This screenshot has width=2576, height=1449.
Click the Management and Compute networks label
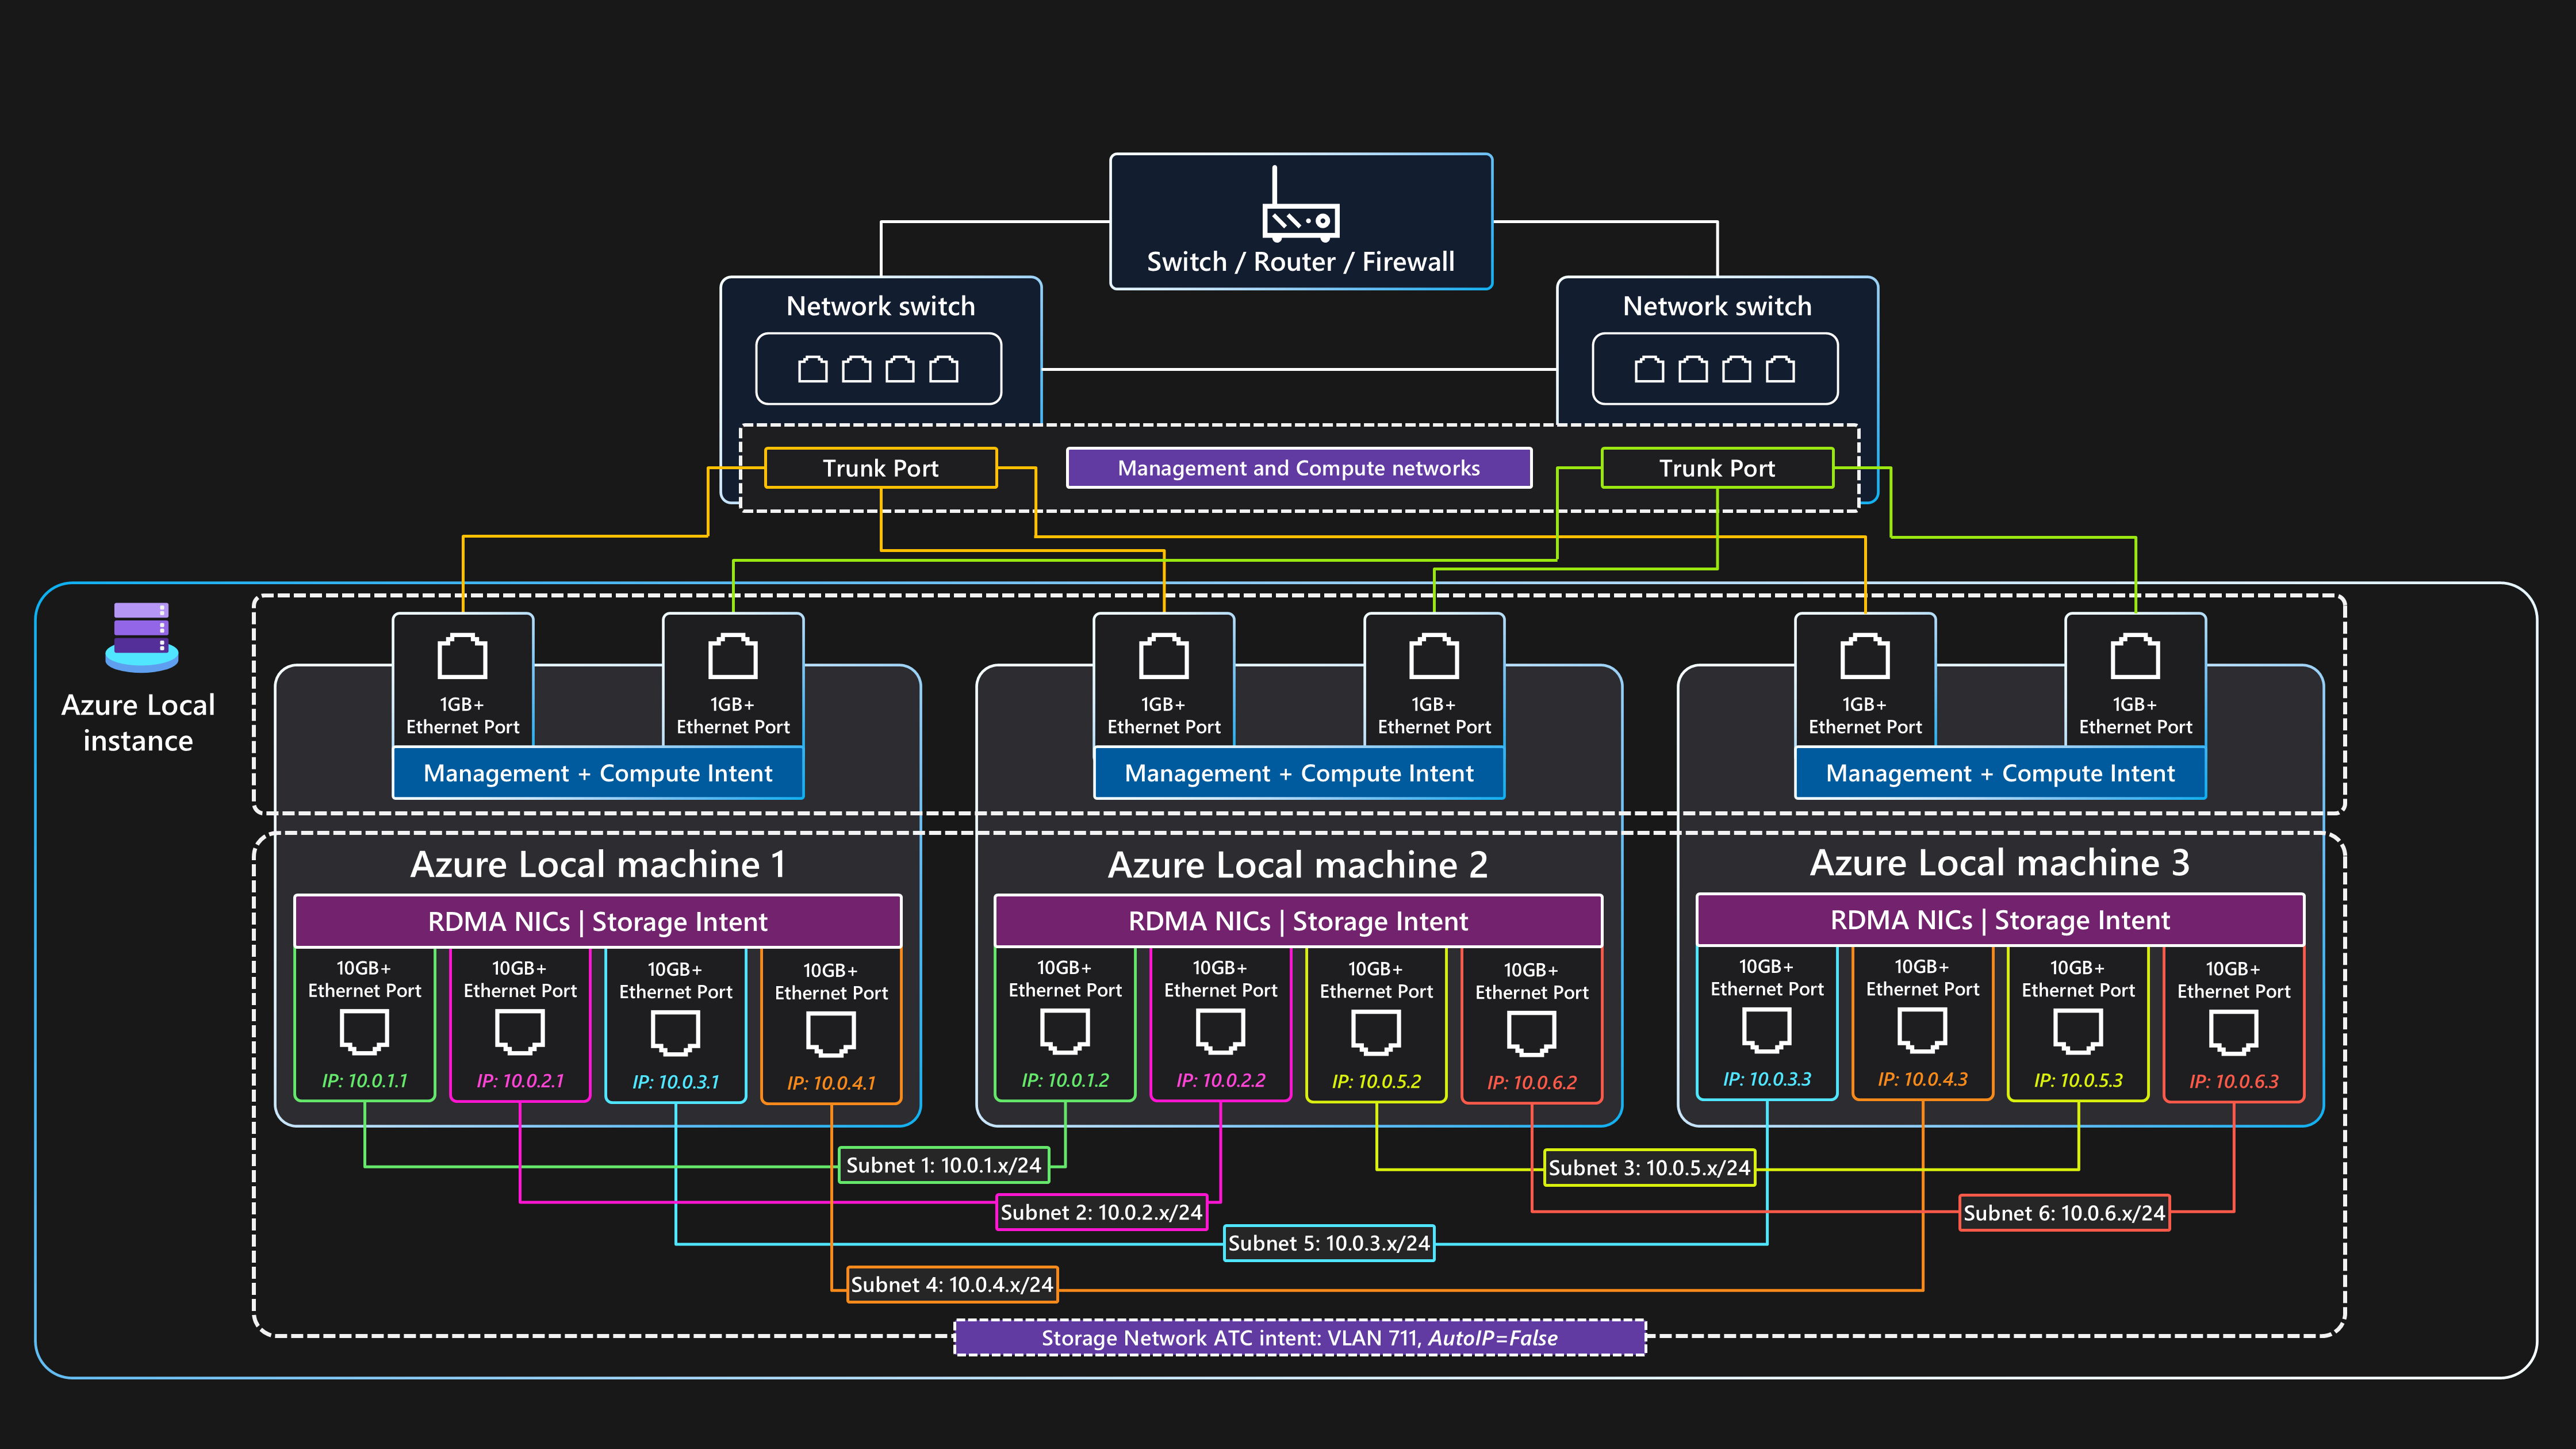1299,468
